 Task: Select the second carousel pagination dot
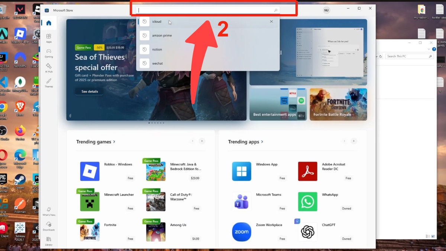152,123
